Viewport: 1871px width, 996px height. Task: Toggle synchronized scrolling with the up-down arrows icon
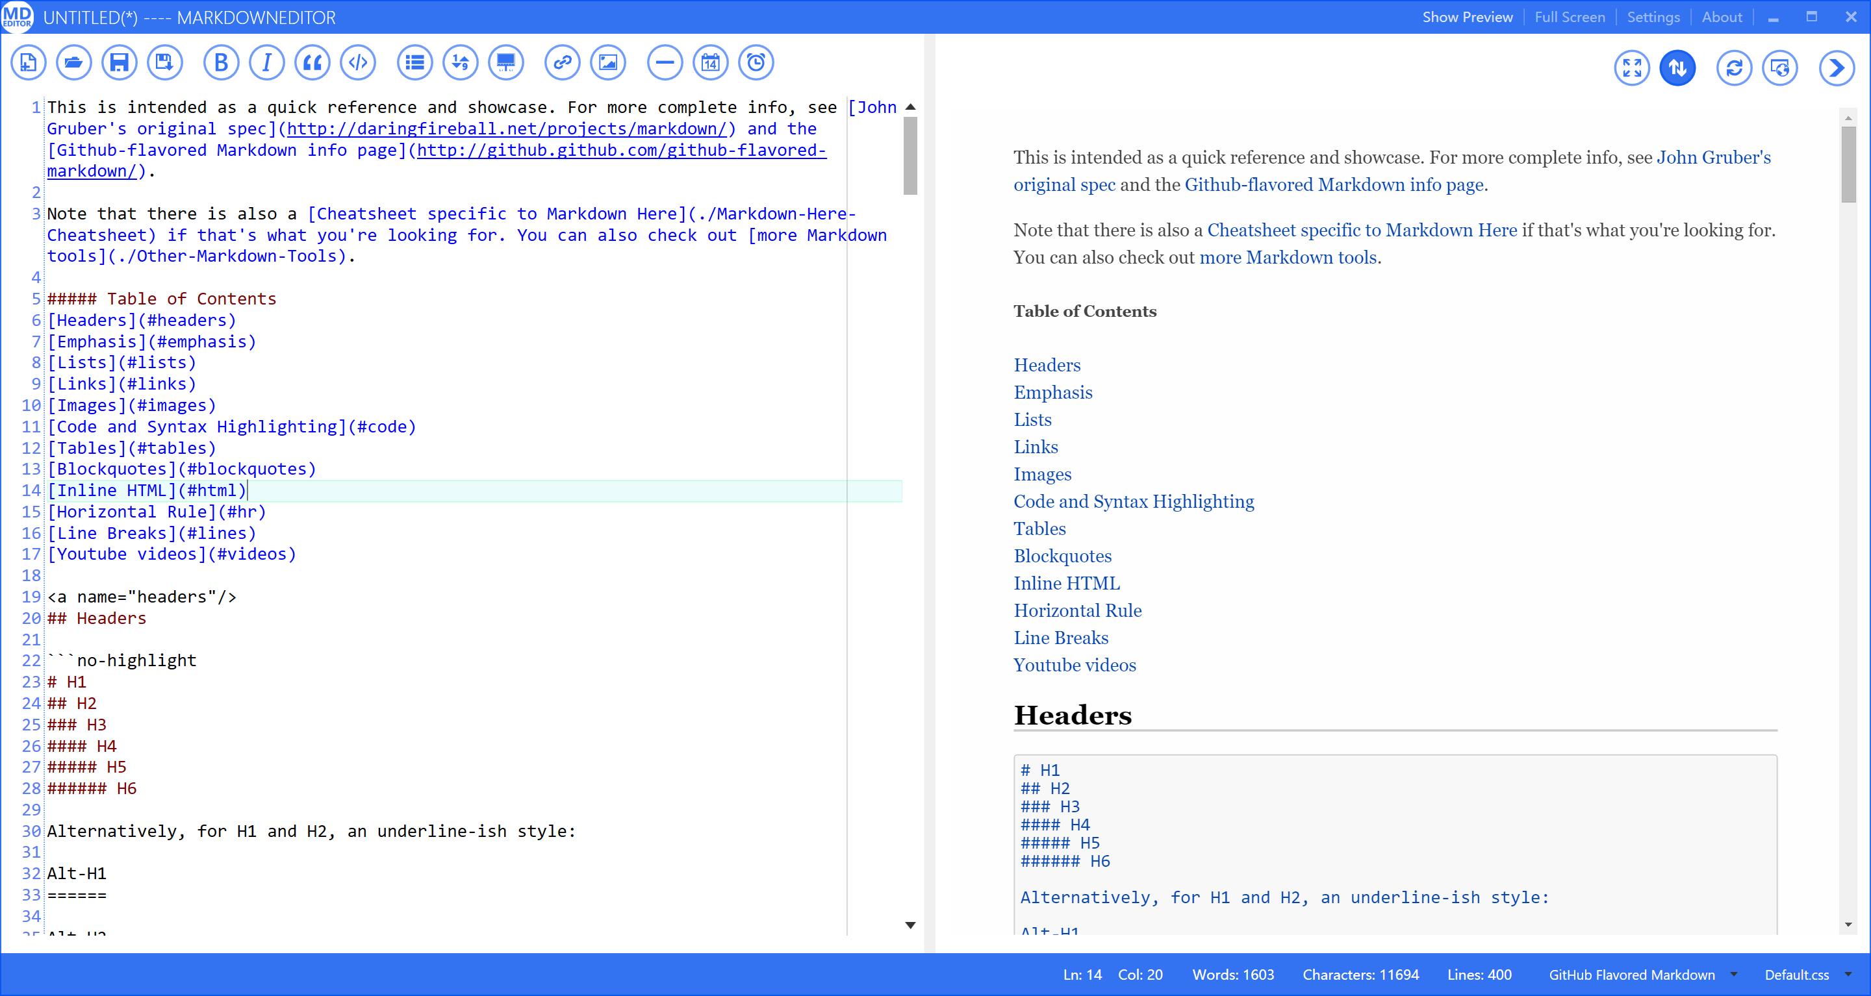pos(1678,68)
